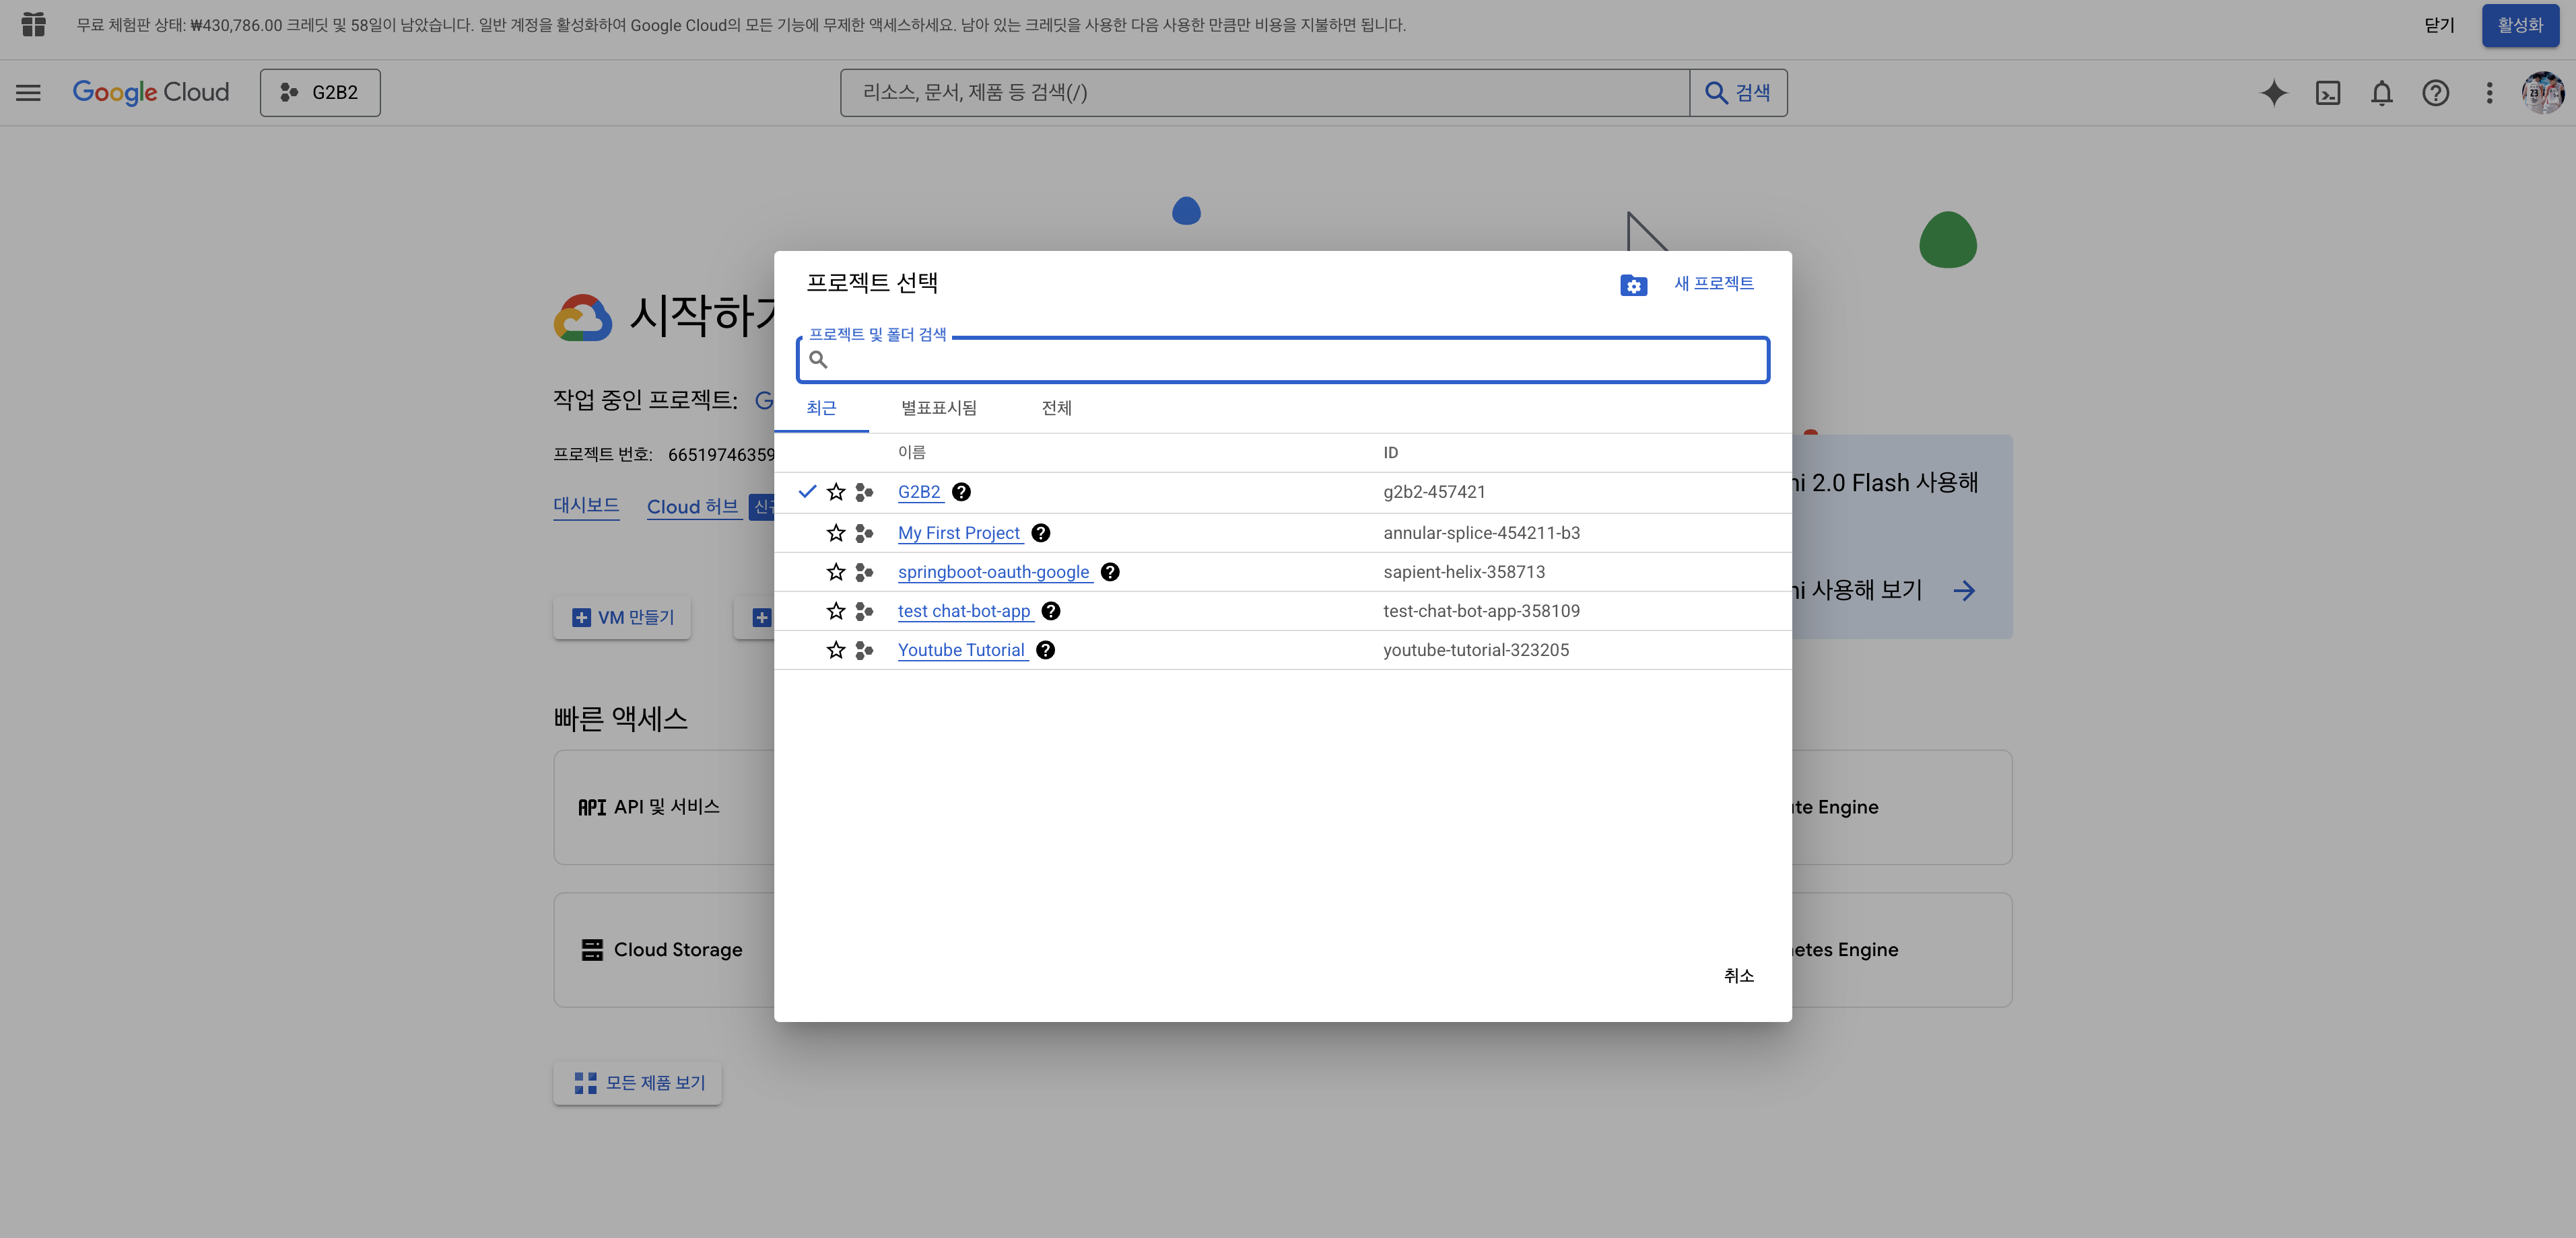Image resolution: width=2576 pixels, height=1238 pixels.
Task: Click the Gemini sparkle icon
Action: point(2273,93)
